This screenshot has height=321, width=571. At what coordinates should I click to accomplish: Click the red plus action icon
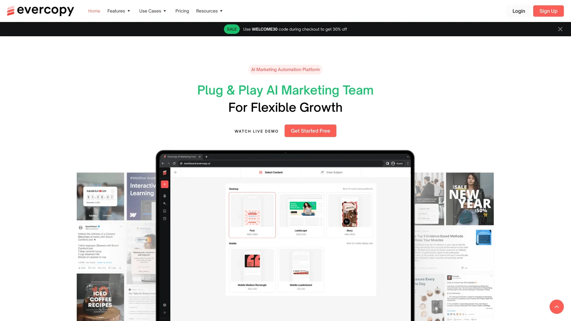click(x=165, y=185)
